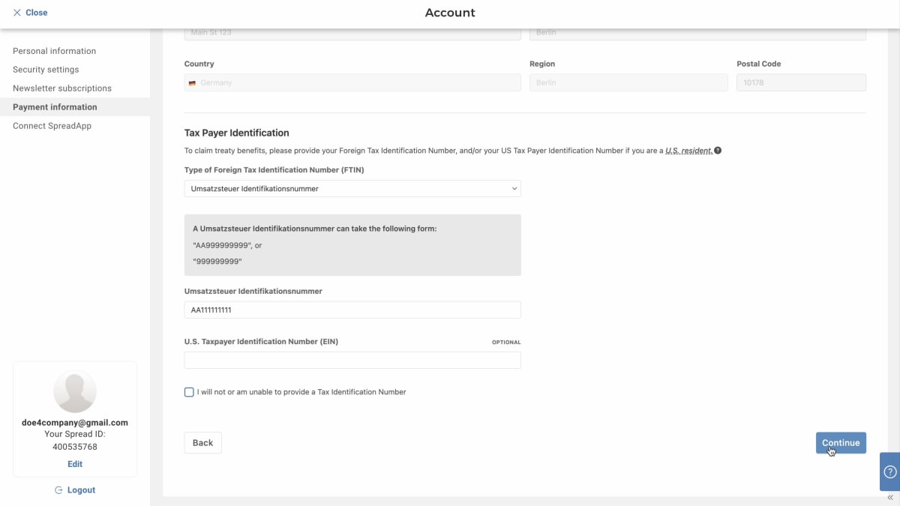Edit the Spread ID profile
Screen dimensions: 900x506
[x=75, y=464]
